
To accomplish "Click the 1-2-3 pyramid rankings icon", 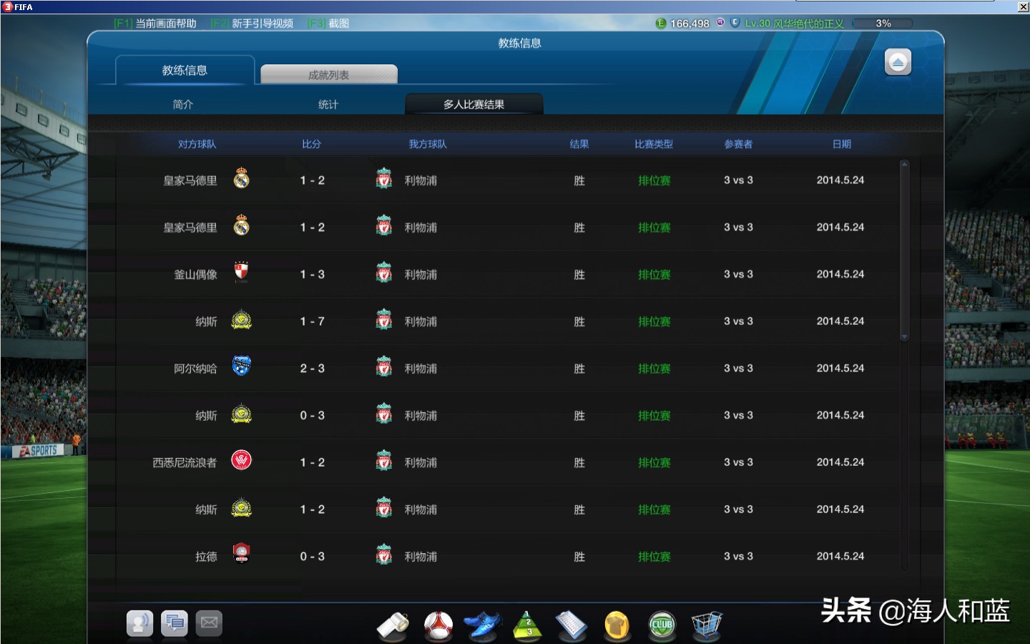I will click(527, 624).
